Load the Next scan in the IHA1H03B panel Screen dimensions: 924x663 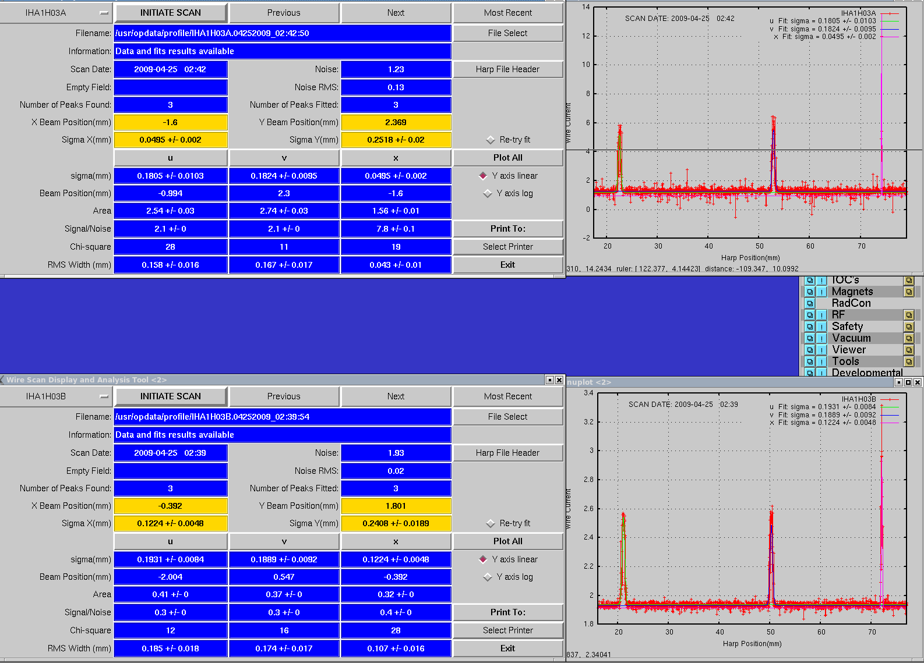[x=396, y=396]
